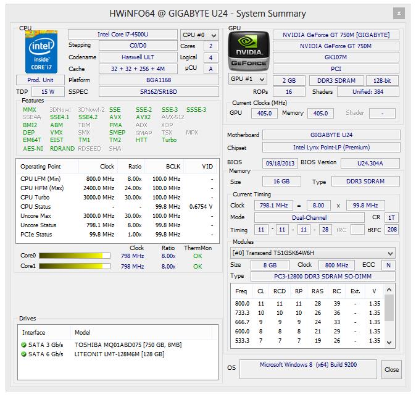Click scroll-up arrow of memory timings table
416x397 pixels.
pos(389,290)
